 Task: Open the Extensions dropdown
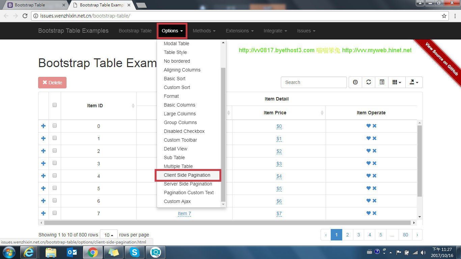[240, 31]
